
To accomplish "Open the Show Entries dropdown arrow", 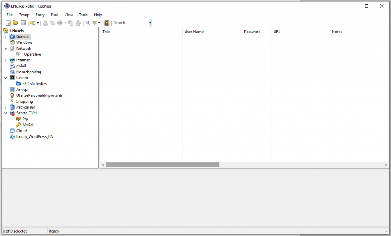I will [99, 23].
